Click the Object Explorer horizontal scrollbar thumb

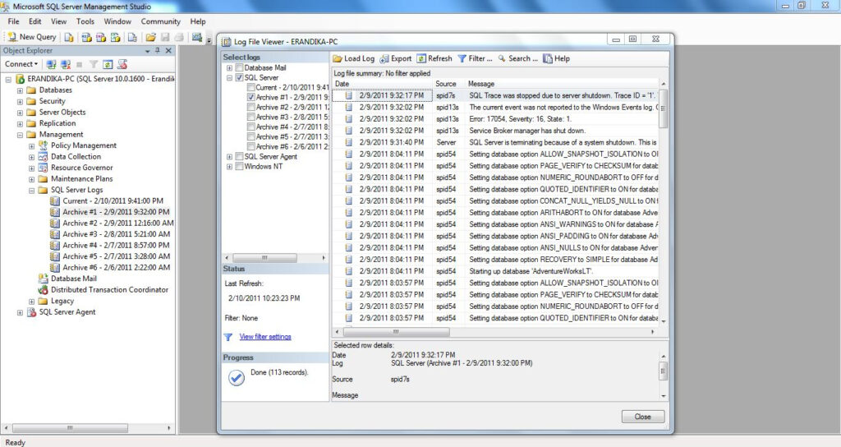70,428
